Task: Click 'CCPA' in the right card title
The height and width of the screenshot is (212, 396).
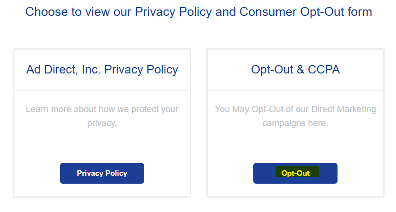Action: click(x=324, y=70)
